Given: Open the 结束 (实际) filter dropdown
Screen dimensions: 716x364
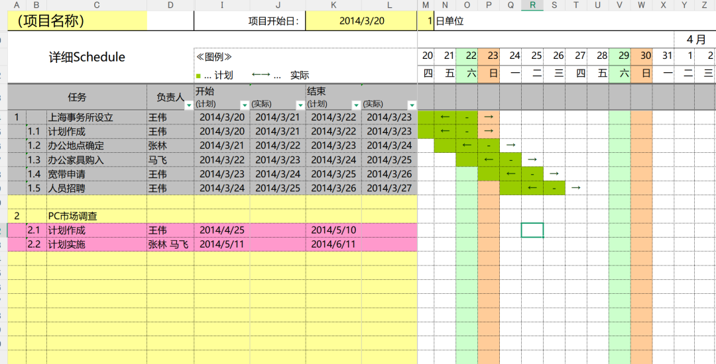Looking at the screenshot, I should (412, 105).
